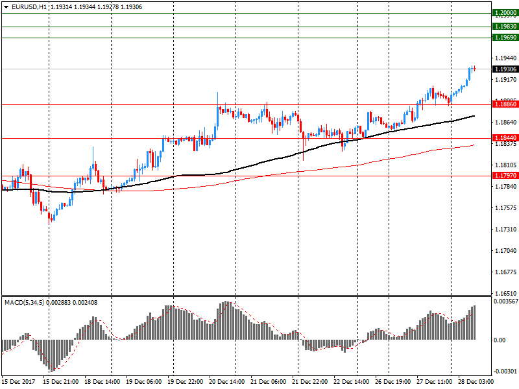Click the 1.19690 green level label
Image resolution: width=519 pixels, height=389 pixels.
505,38
